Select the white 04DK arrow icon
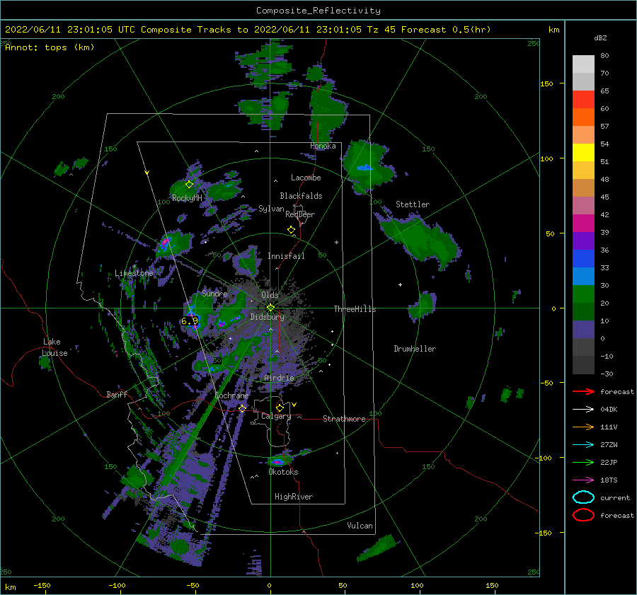637x595 pixels. [x=583, y=410]
